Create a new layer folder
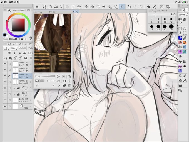This screenshot has height=142, width=189. [x=10, y=58]
